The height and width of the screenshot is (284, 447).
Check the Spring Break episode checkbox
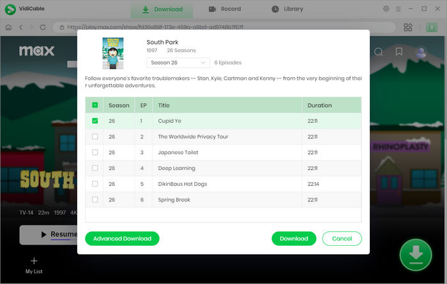(95, 199)
